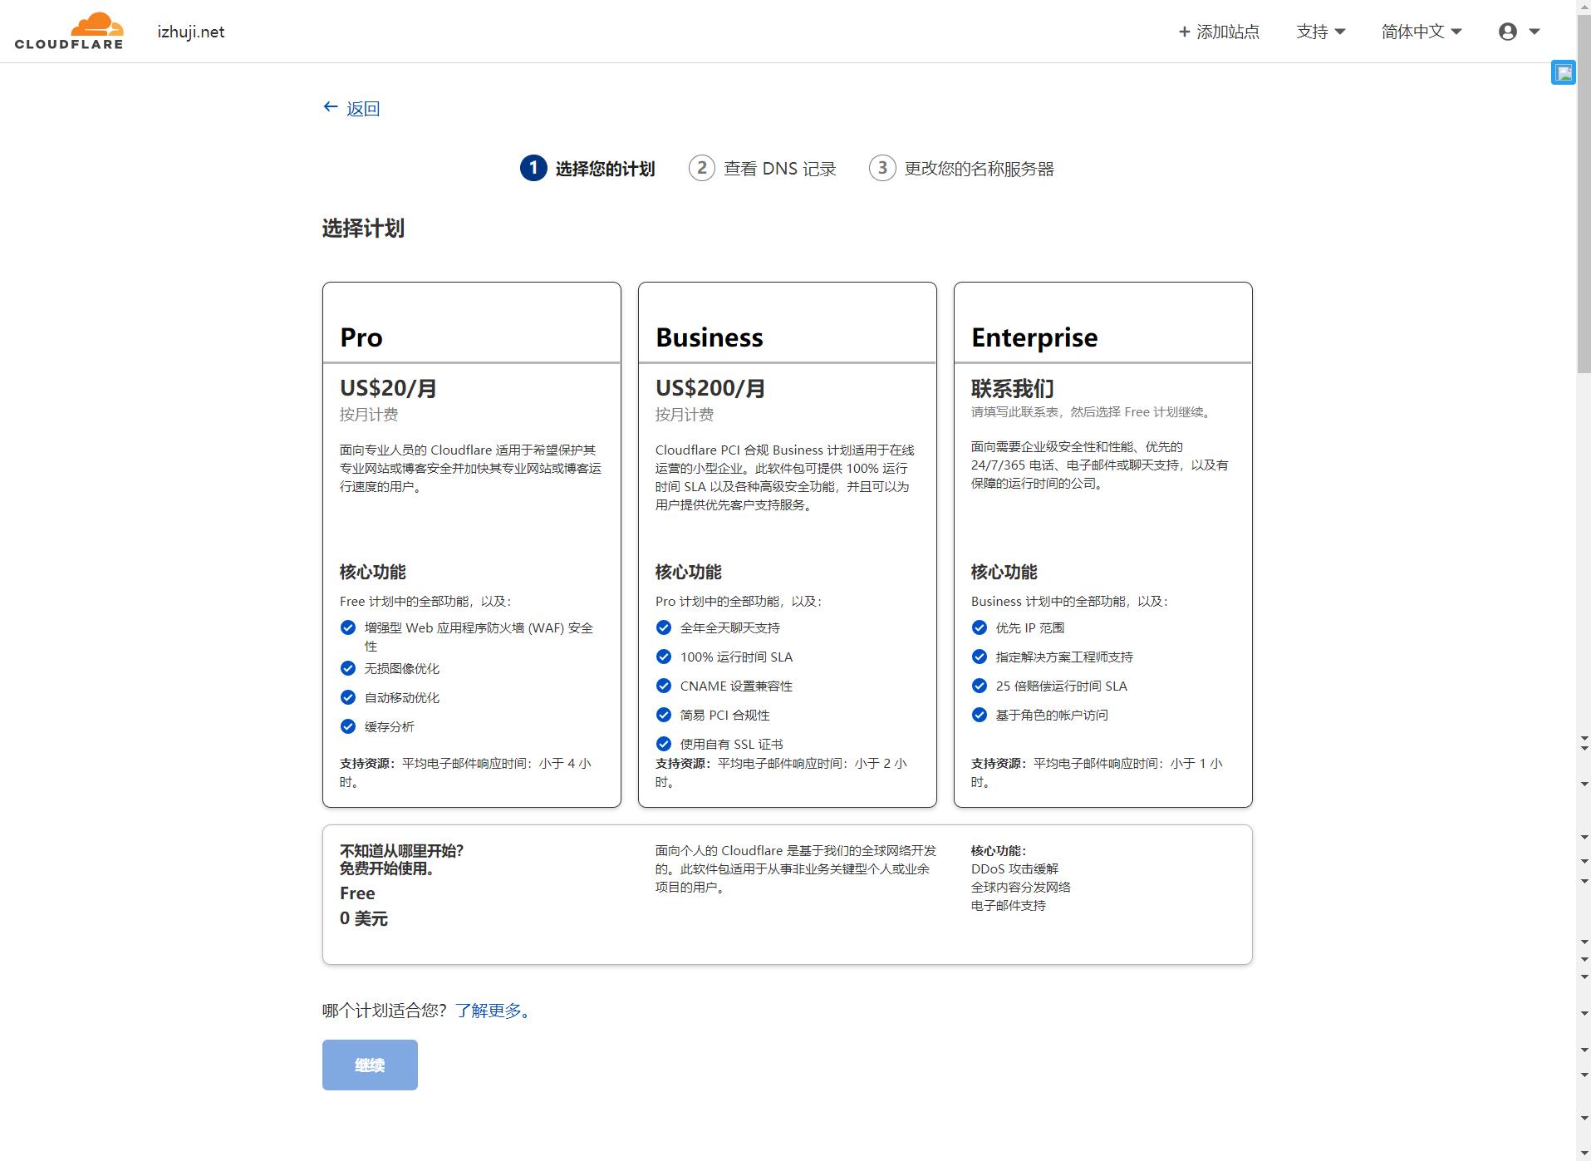
Task: Click the page vertical scrollbar thumb
Action: pos(1584,193)
